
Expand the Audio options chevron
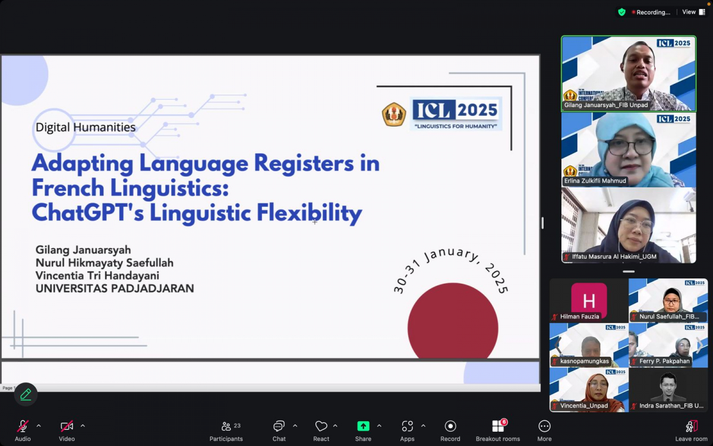[x=39, y=426]
